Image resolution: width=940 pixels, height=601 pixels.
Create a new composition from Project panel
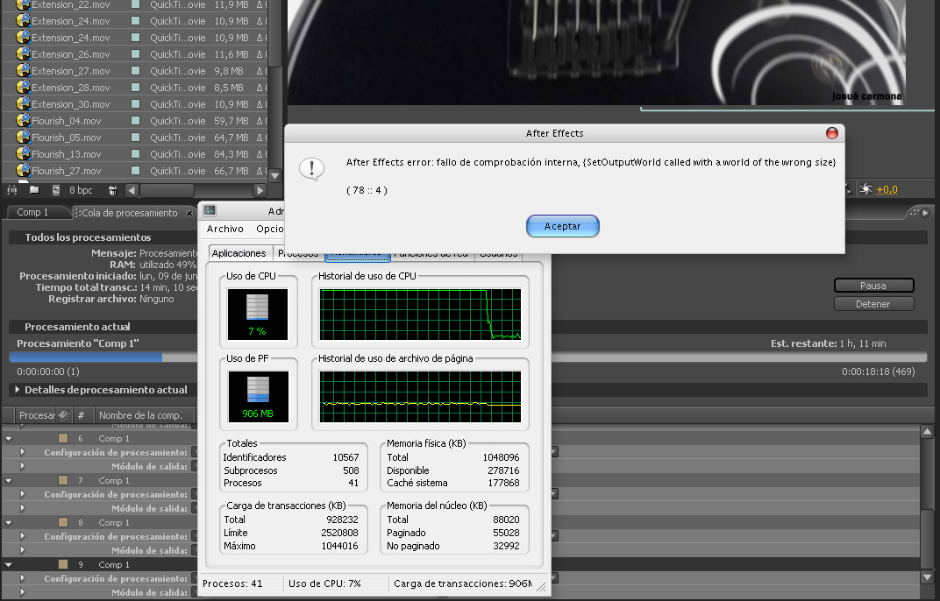(56, 190)
